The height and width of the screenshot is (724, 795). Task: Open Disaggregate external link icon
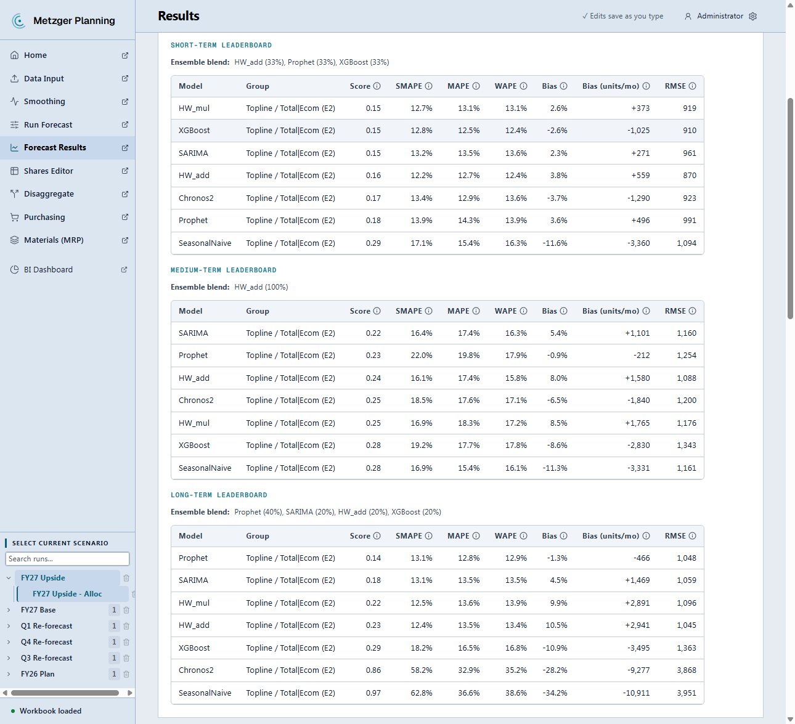(x=125, y=194)
